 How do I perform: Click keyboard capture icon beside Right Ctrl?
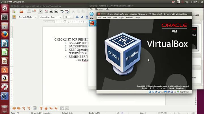pos(178,92)
